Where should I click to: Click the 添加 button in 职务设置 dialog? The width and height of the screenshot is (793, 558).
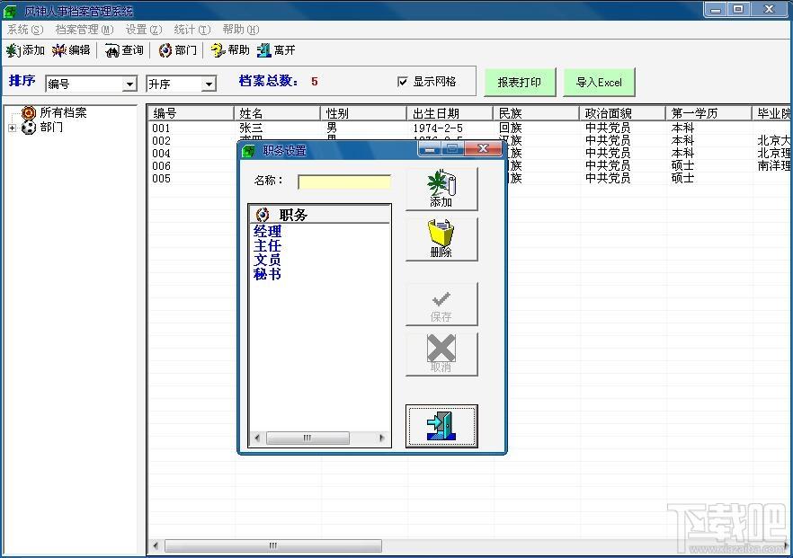[441, 189]
